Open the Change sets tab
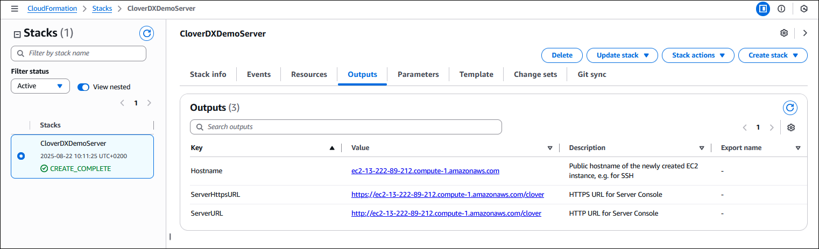This screenshot has width=819, height=249. pos(535,74)
